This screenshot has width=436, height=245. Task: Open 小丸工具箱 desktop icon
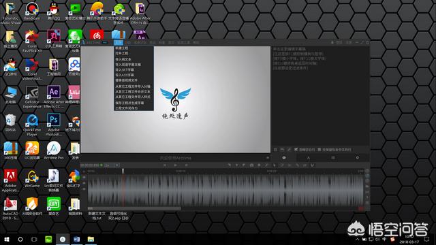(54, 39)
